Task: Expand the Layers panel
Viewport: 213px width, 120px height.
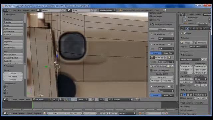Action: coord(185,51)
